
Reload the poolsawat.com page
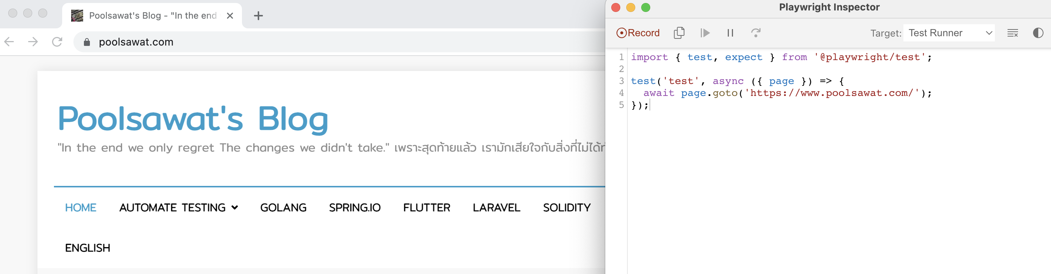coord(57,41)
